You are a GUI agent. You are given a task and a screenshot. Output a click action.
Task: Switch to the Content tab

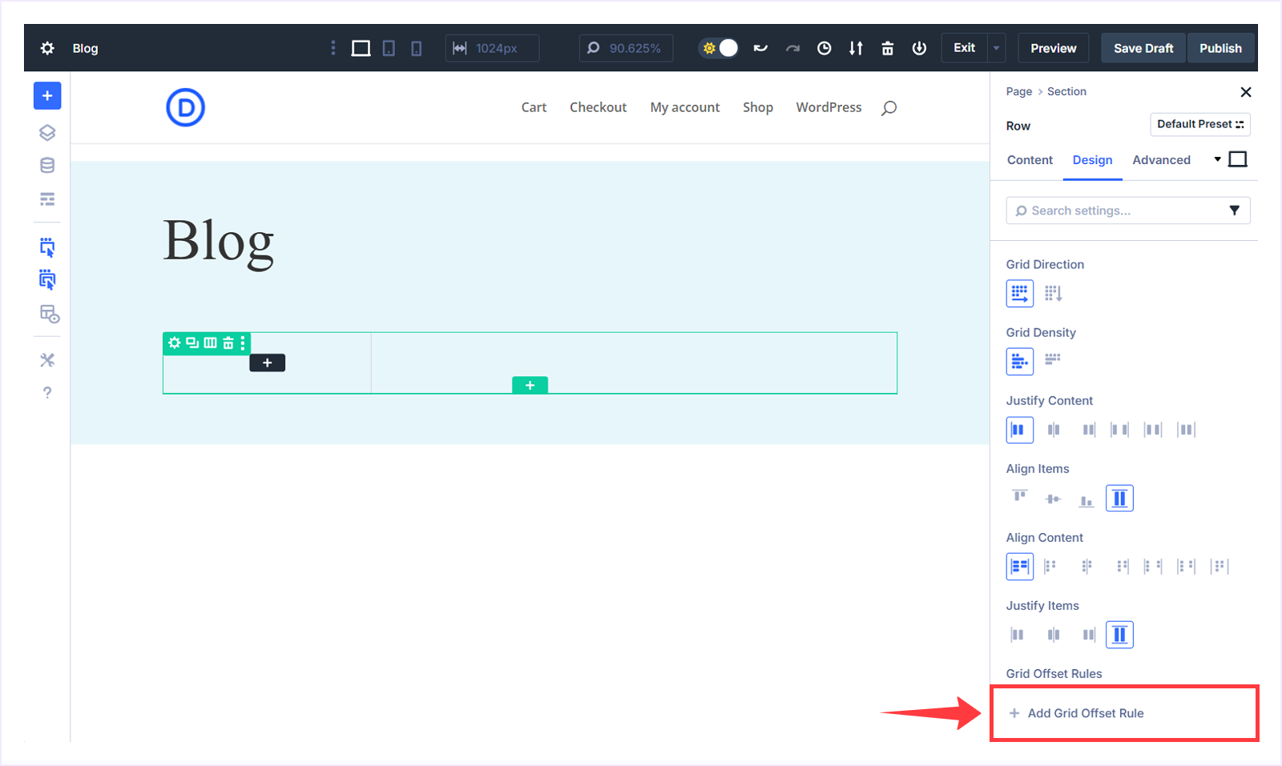point(1029,160)
